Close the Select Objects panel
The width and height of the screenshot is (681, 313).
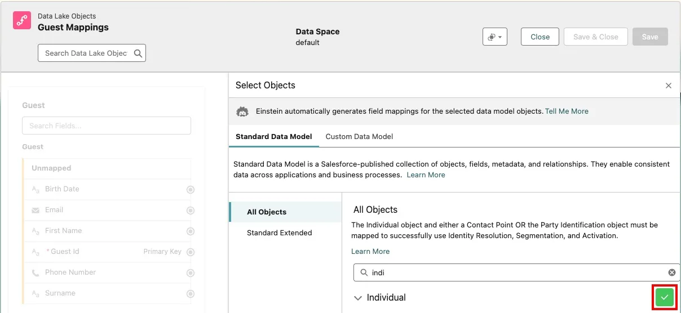pos(669,86)
